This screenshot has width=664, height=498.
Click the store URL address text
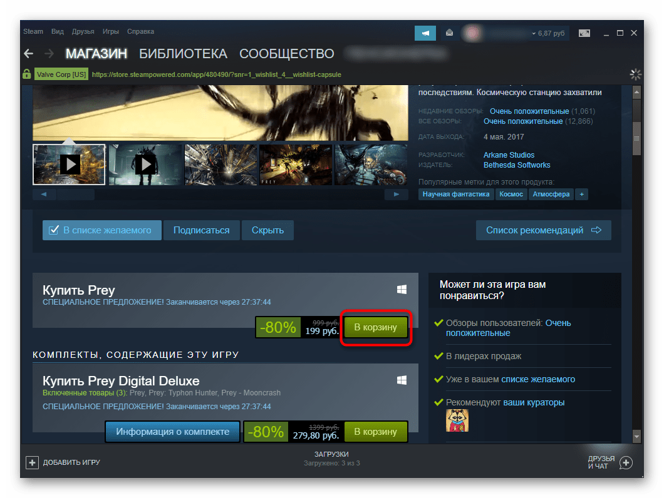pyautogui.click(x=216, y=74)
